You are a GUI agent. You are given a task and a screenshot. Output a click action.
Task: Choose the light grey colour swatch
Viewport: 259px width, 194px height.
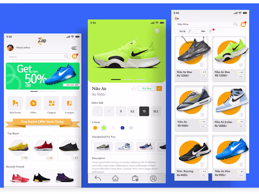coord(131,128)
